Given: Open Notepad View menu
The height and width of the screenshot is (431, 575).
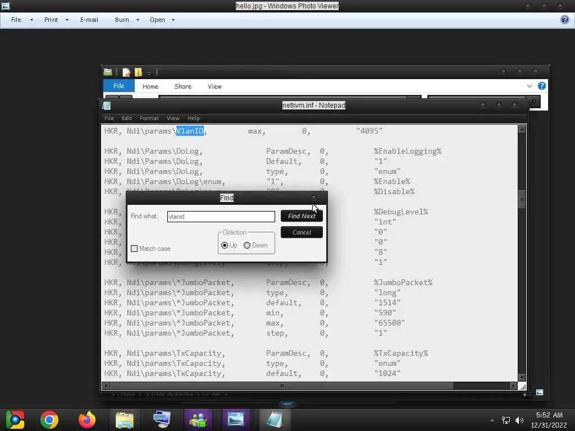Looking at the screenshot, I should click(x=173, y=118).
